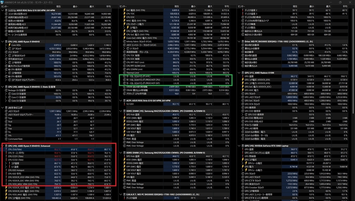Expand the L3 クロック row
Screen dimensions: 355x201
(x=124, y=48)
